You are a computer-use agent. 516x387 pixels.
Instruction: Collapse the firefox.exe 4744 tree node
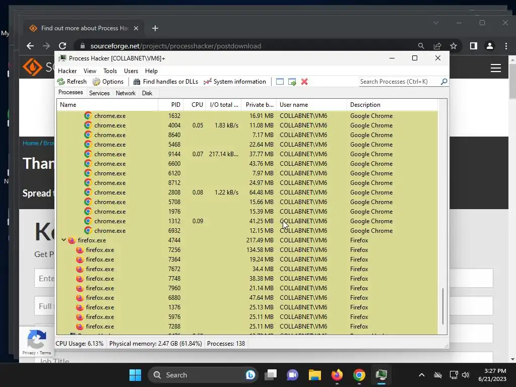63,240
